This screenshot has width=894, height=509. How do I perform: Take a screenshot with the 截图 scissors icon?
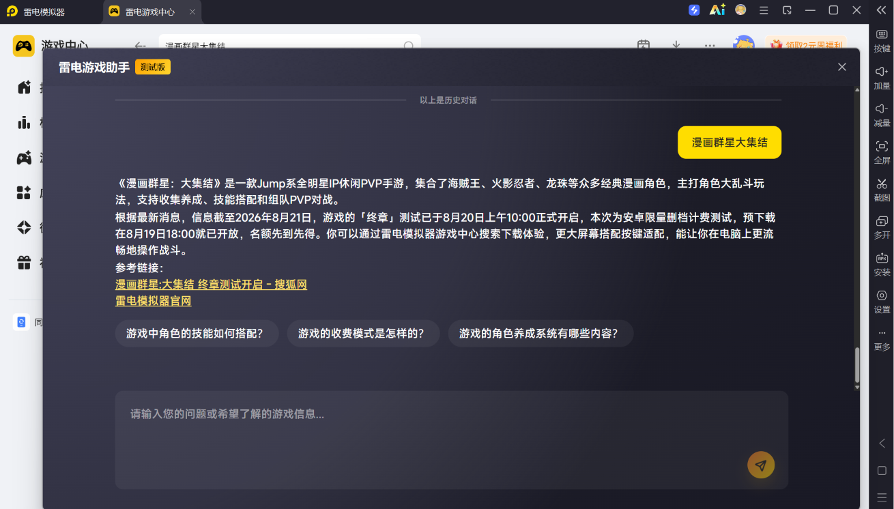pos(882,184)
